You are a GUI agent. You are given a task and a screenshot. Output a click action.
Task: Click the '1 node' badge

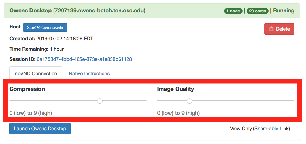[x=233, y=11]
